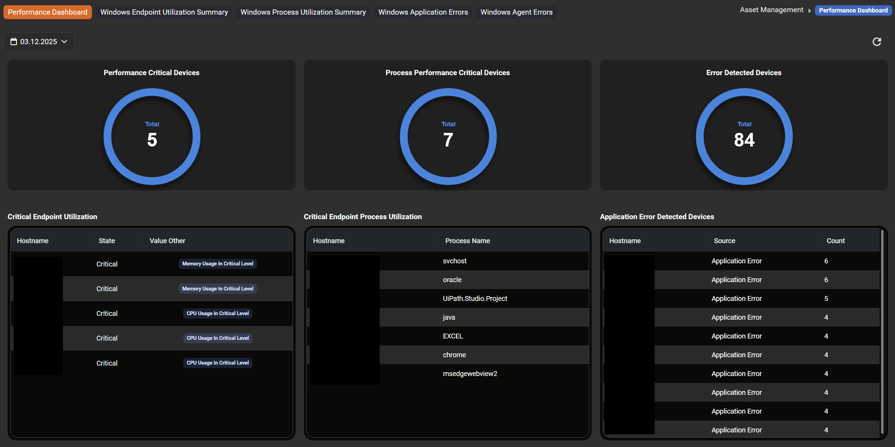Sort by State column header
The height and width of the screenshot is (447, 895).
(107, 241)
